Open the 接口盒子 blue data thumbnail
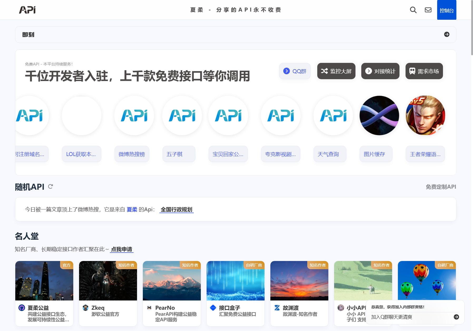Image resolution: width=473 pixels, height=331 pixels. (236, 281)
